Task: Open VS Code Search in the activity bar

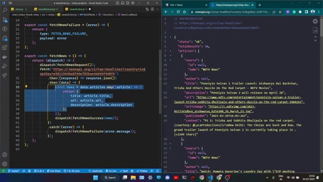Action: tap(5, 10)
